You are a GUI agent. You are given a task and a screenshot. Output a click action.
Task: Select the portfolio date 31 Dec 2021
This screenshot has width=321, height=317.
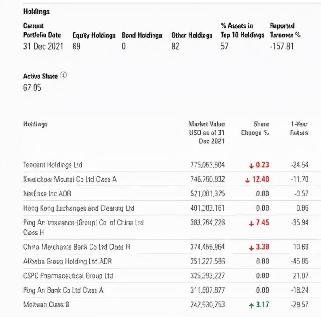[43, 46]
